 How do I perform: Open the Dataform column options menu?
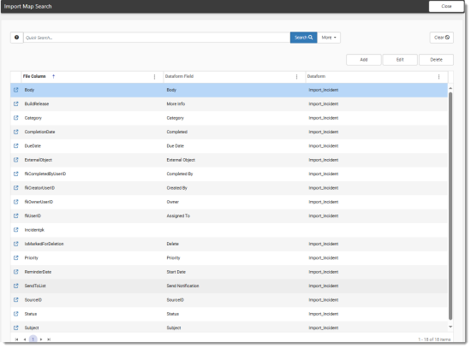click(438, 77)
